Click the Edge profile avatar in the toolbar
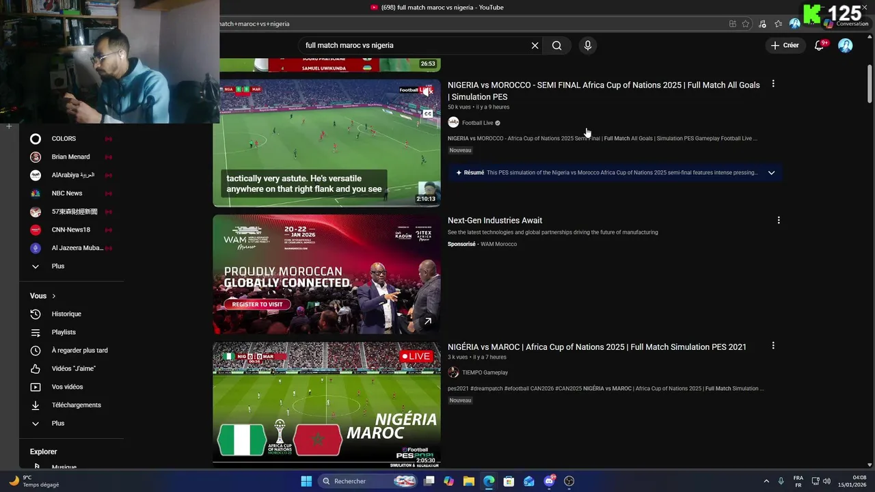 [x=794, y=23]
